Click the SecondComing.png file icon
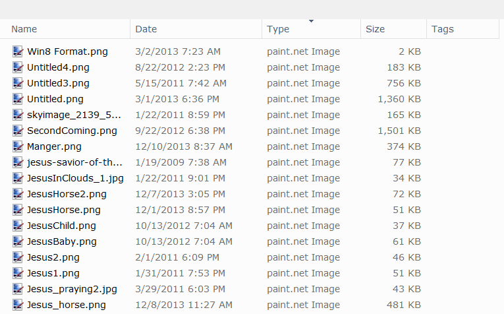 [18, 131]
